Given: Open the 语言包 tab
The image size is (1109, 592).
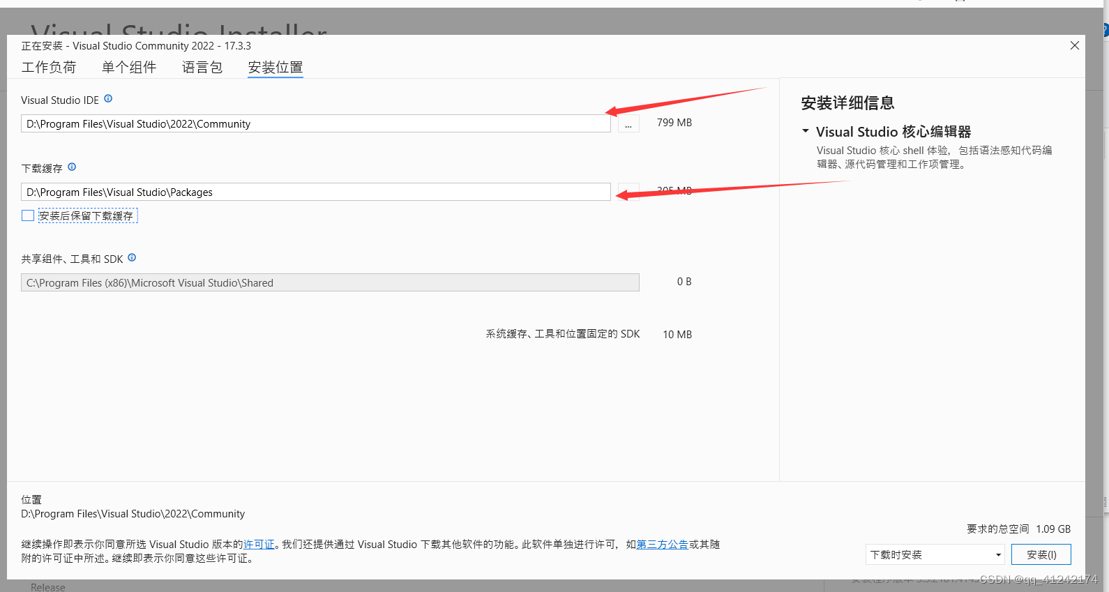Looking at the screenshot, I should (202, 67).
